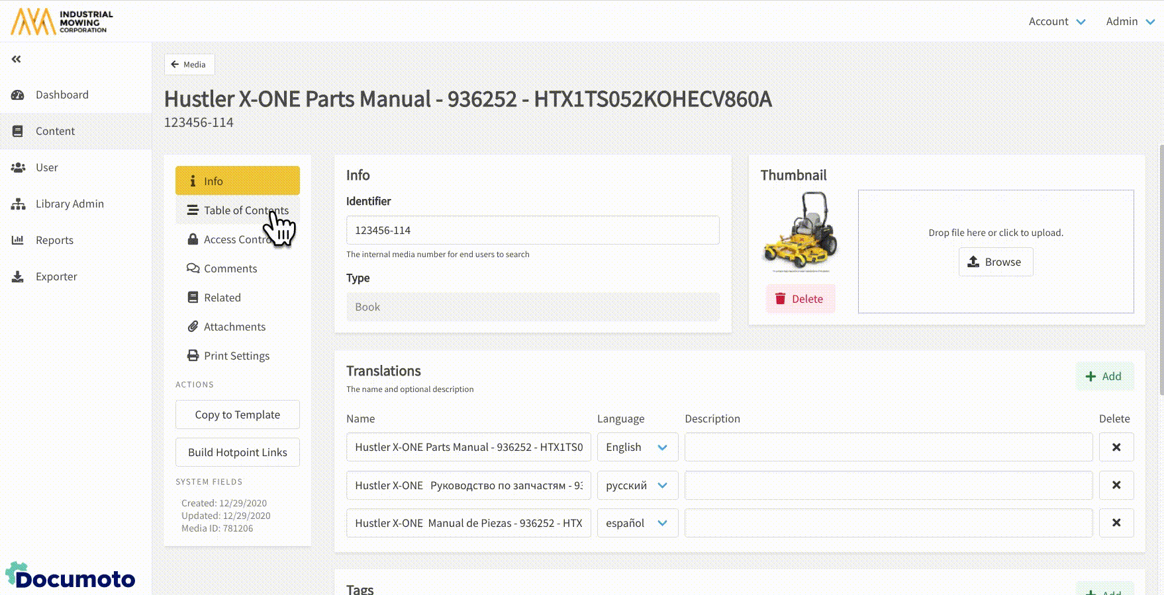Delete the mower thumbnail image
Viewport: 1164px width, 595px height.
pos(800,299)
